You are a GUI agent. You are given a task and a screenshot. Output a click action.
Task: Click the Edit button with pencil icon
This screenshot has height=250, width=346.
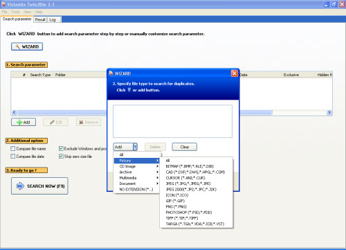[x=55, y=122]
